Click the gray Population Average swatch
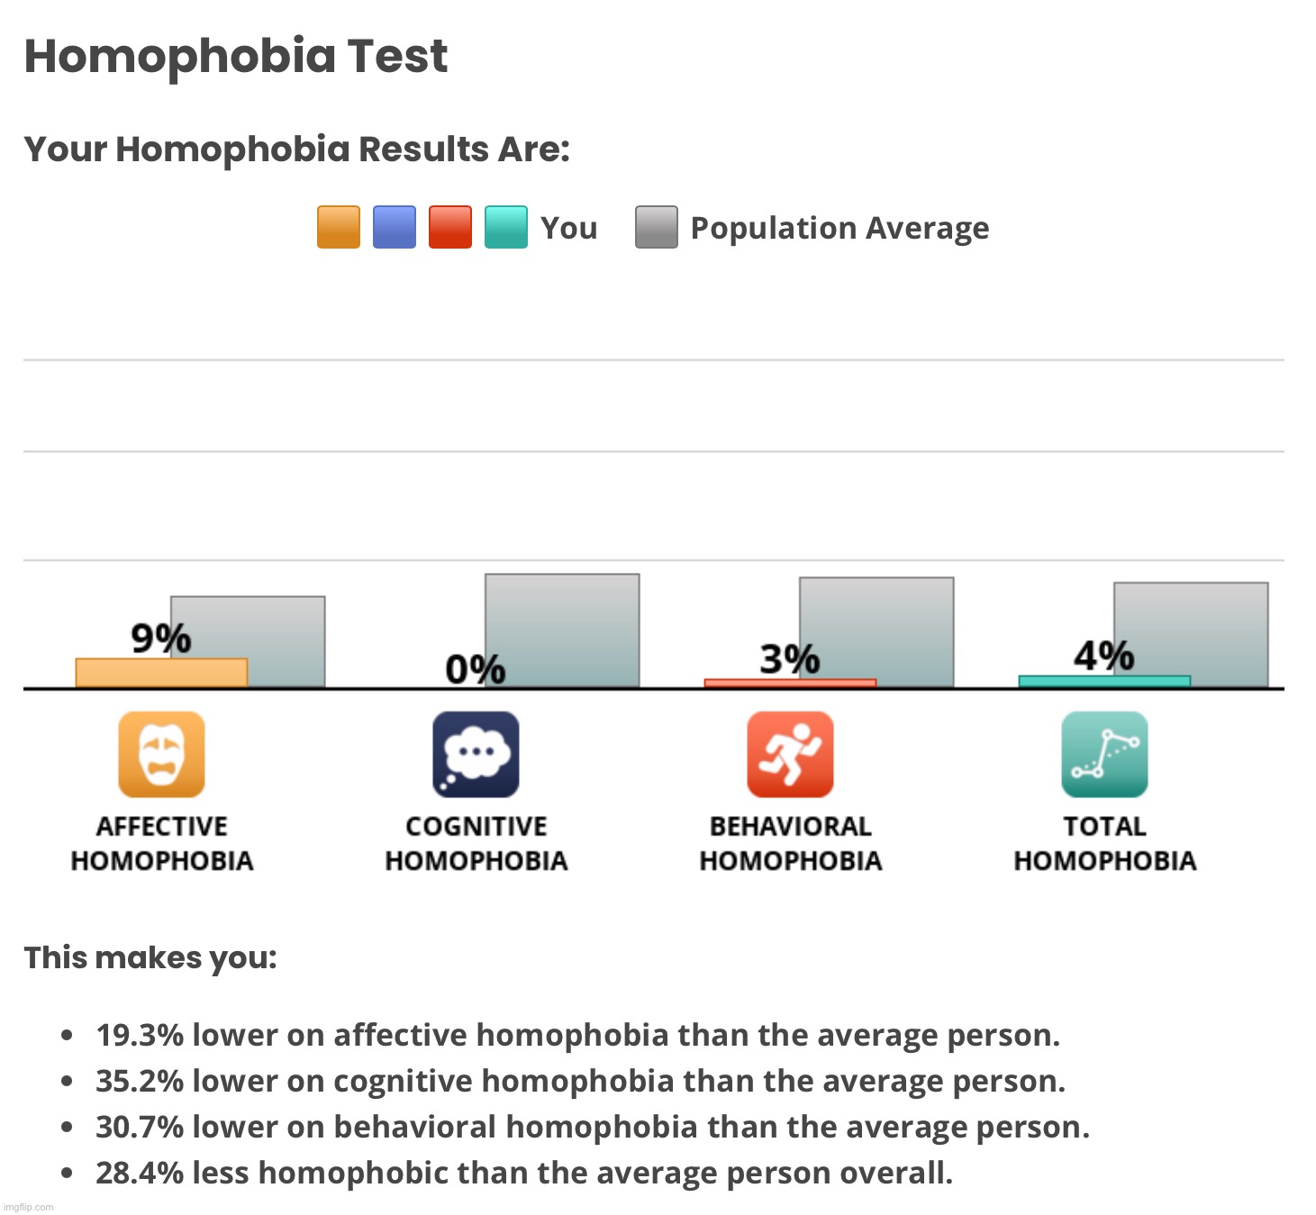1316x1215 pixels. click(657, 227)
